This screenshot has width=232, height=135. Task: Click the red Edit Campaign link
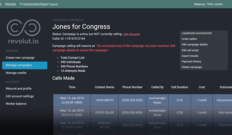coord(131,34)
